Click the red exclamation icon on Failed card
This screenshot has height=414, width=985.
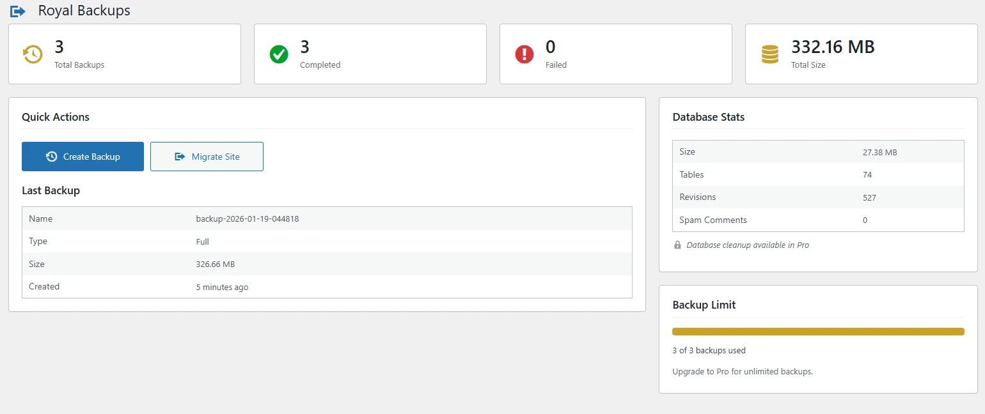coord(524,54)
